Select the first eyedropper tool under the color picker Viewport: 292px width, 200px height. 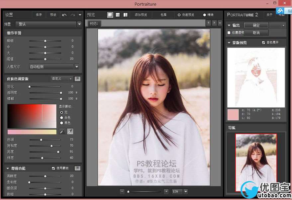[62, 132]
